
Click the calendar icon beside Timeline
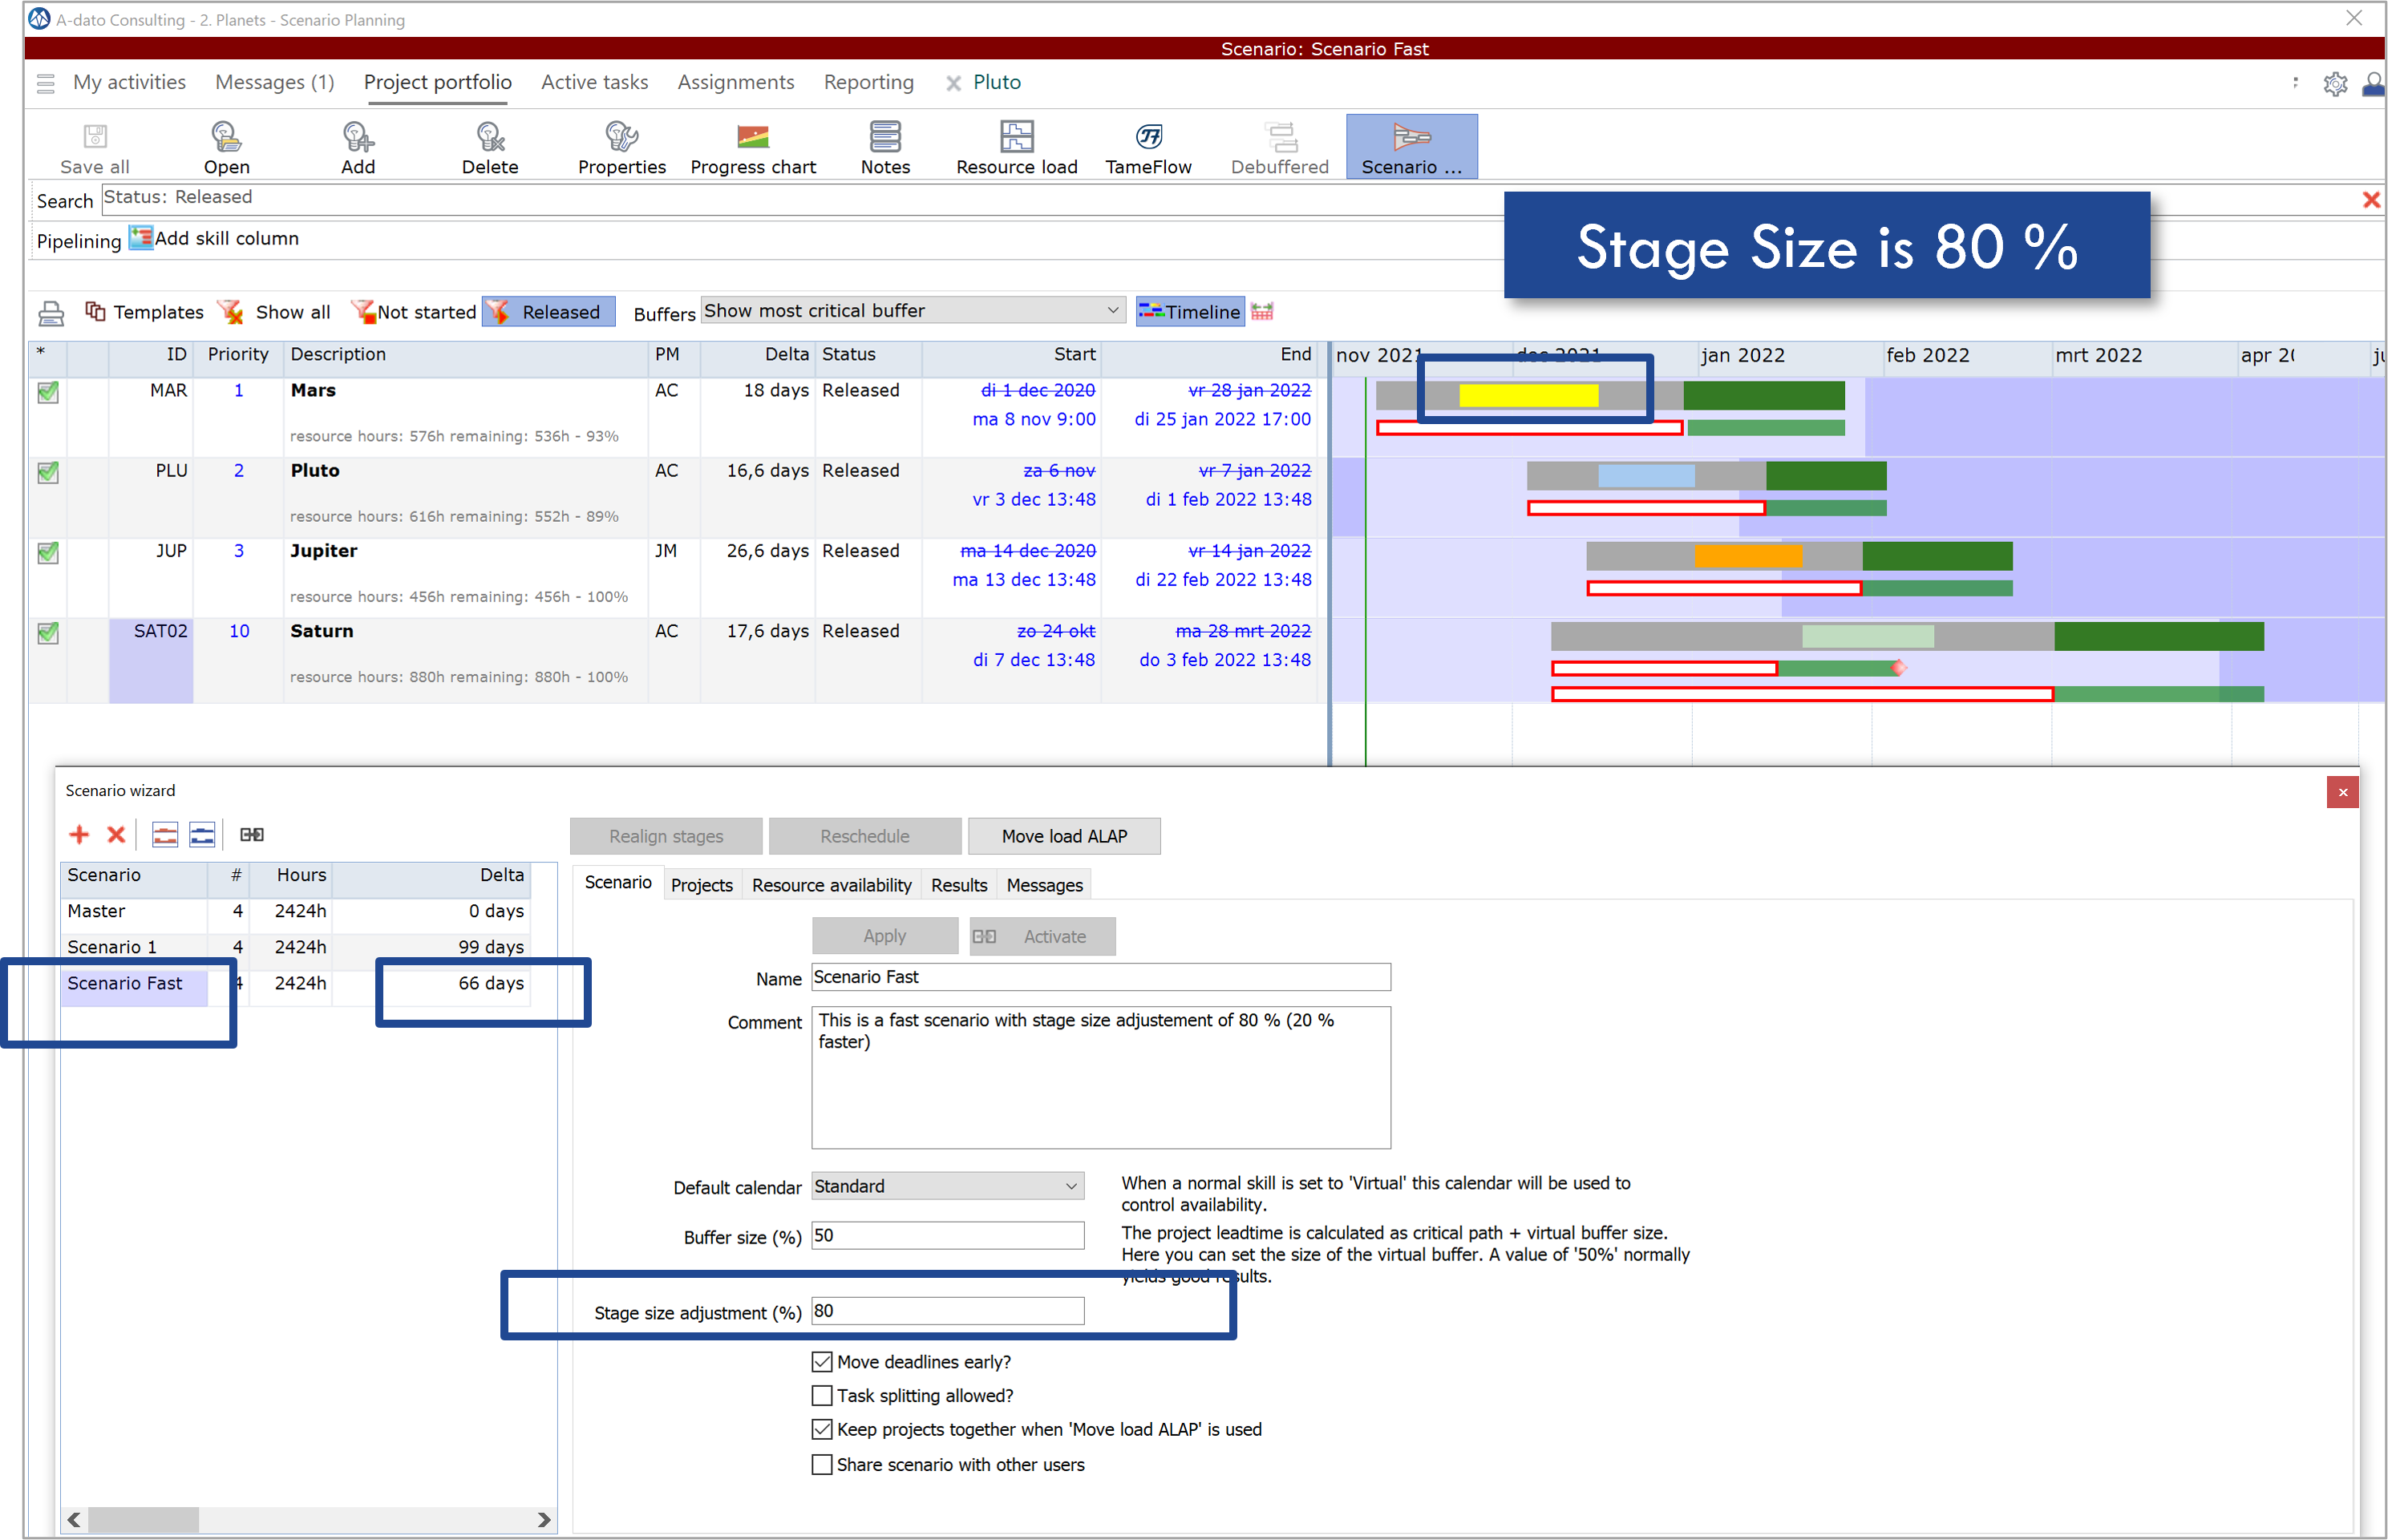coord(1262,311)
